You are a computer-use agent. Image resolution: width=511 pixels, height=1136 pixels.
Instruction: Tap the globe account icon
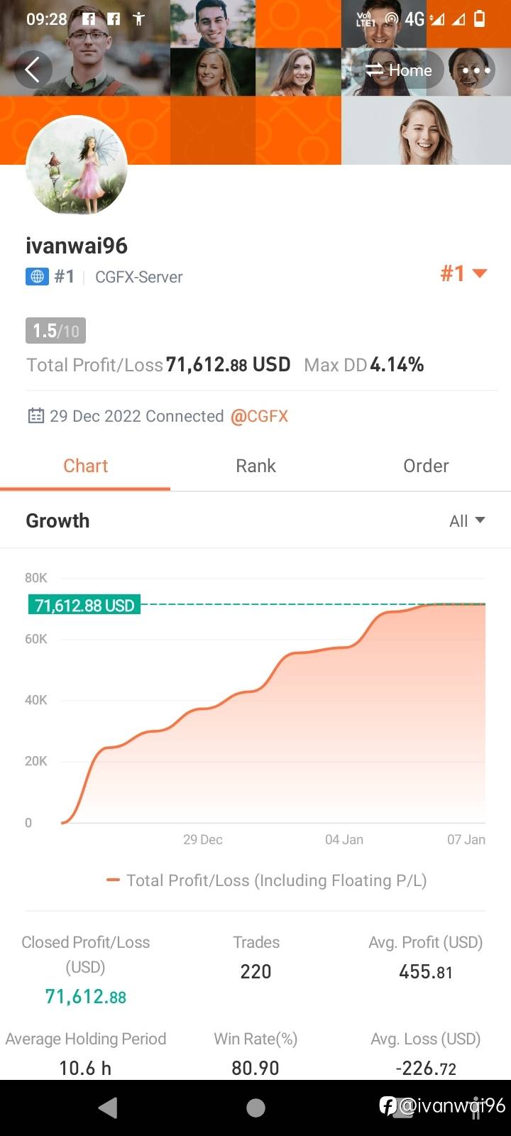(37, 277)
